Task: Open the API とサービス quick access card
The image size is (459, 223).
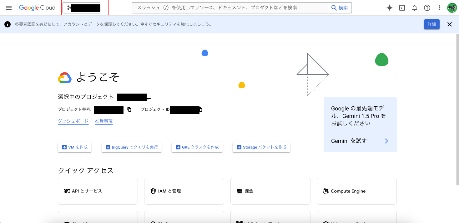Action: [98, 191]
